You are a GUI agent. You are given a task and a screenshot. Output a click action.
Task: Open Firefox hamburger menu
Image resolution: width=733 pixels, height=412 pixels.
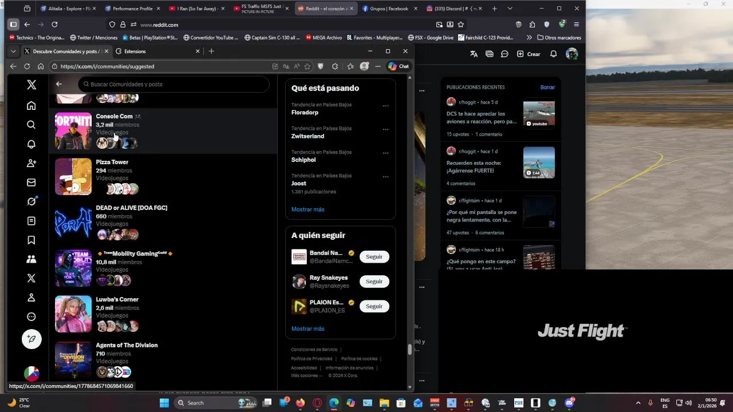(x=576, y=25)
